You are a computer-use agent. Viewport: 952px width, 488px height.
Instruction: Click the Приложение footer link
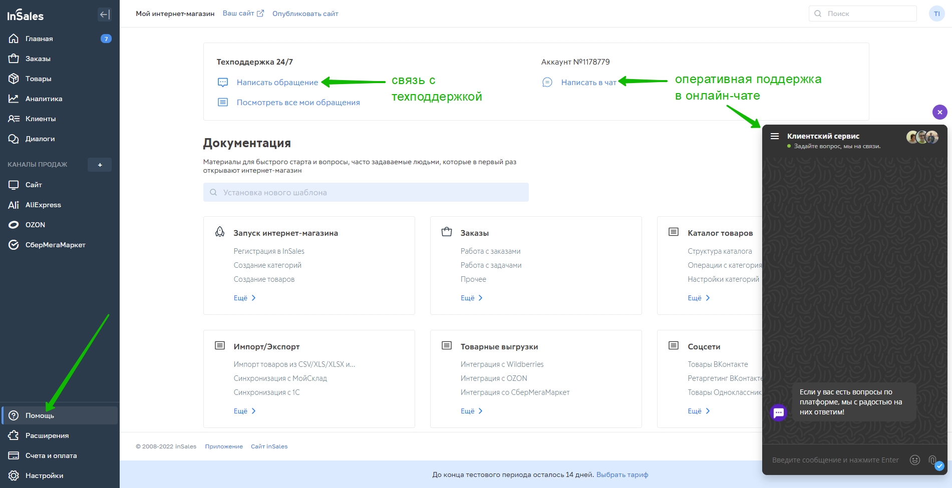pyautogui.click(x=224, y=446)
